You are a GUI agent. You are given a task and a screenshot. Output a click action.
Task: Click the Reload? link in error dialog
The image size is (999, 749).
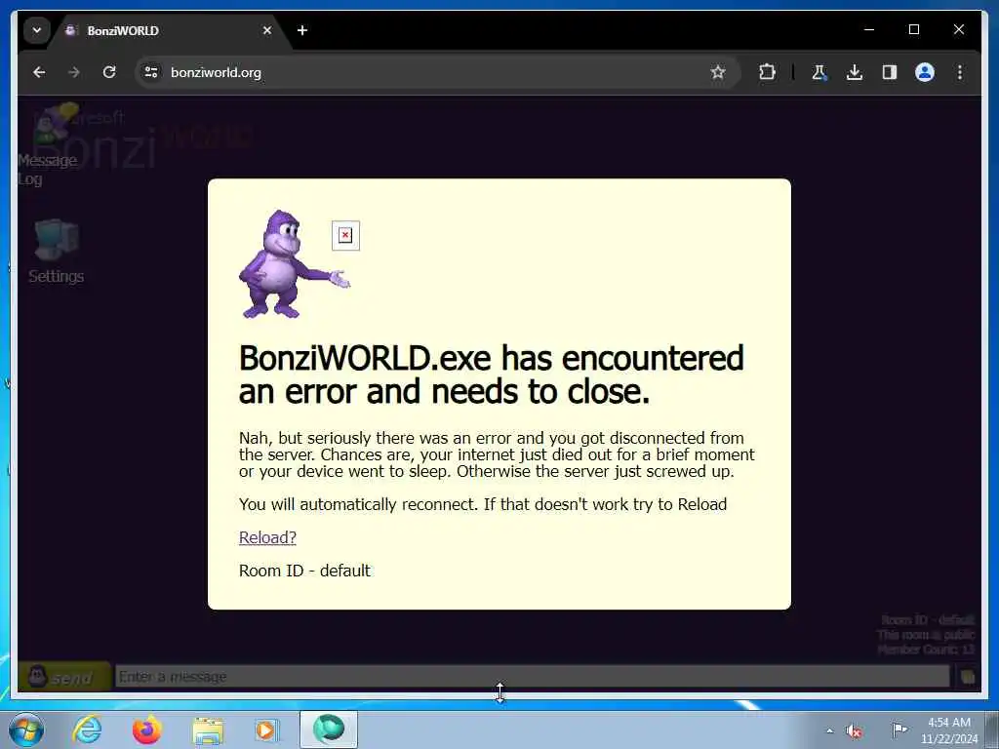[267, 537]
